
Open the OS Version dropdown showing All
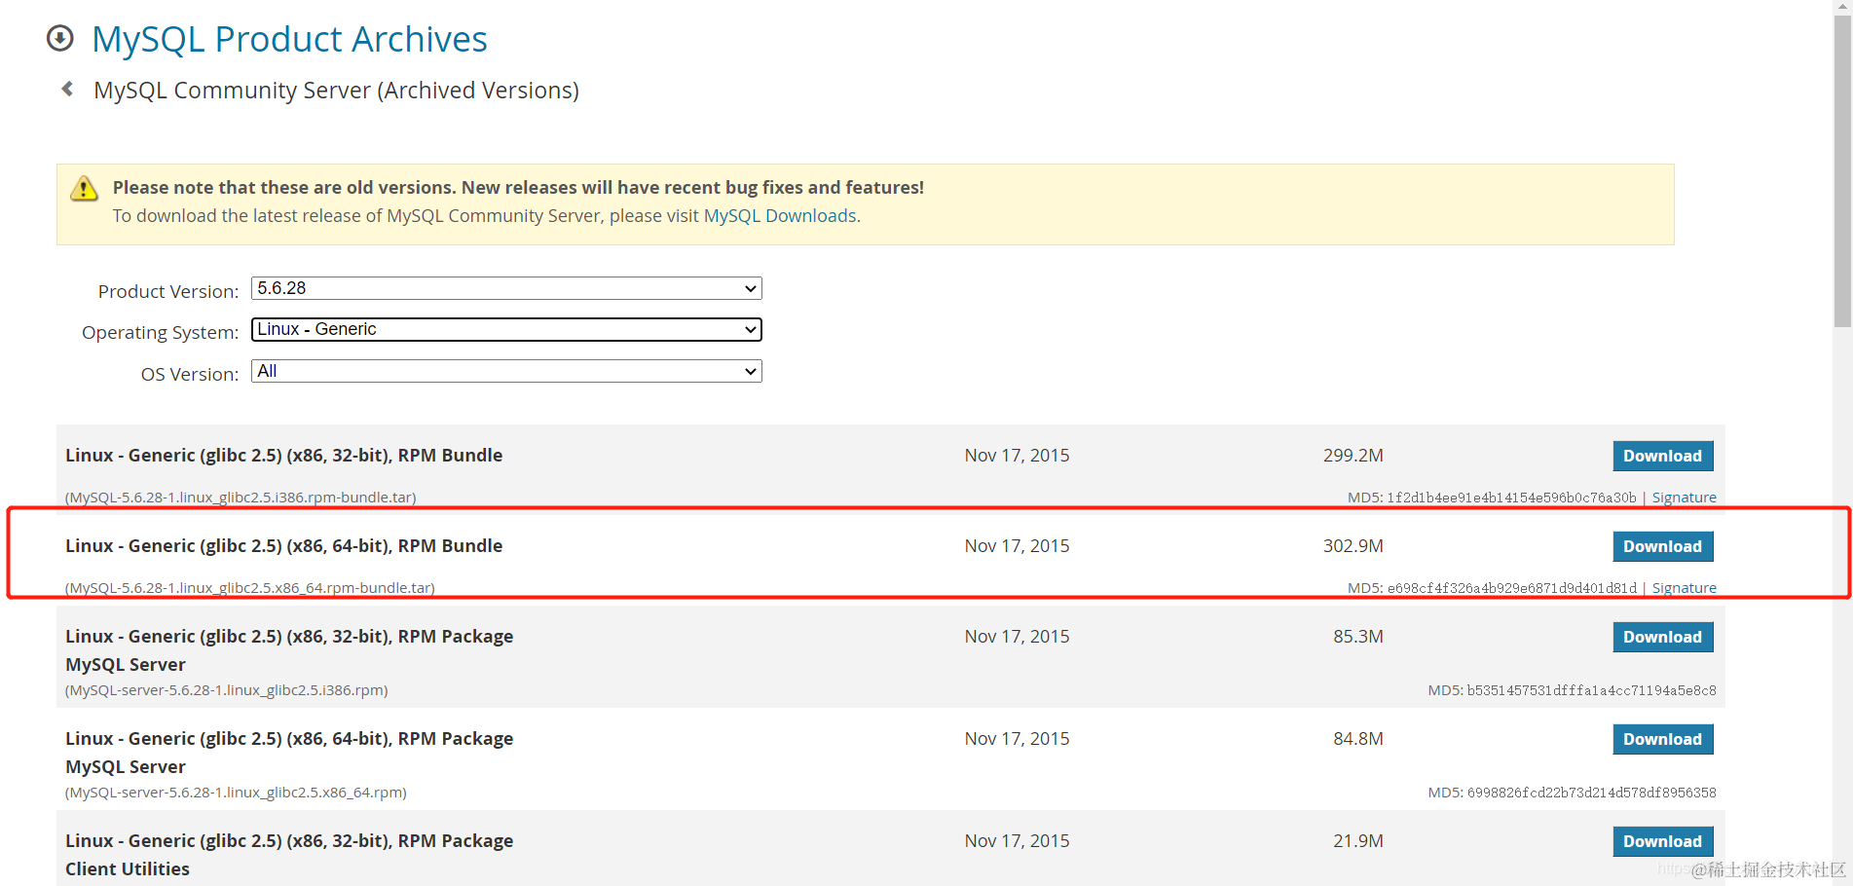(x=506, y=371)
